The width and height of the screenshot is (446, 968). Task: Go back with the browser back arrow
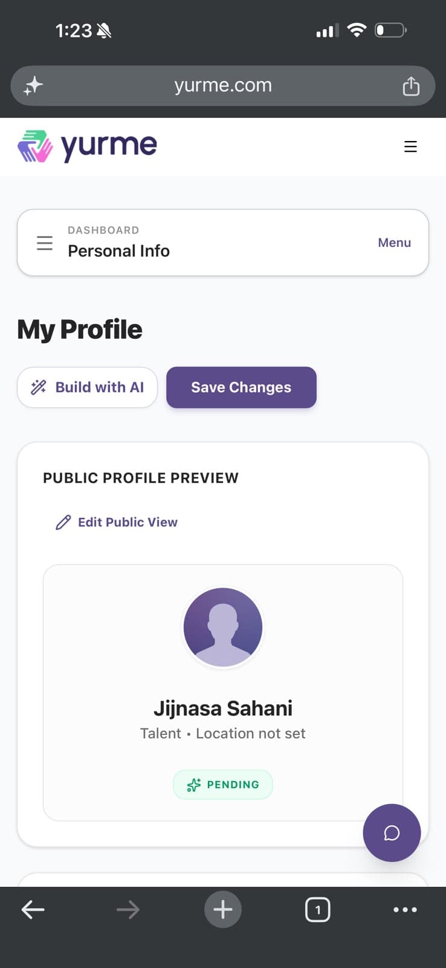pyautogui.click(x=33, y=909)
